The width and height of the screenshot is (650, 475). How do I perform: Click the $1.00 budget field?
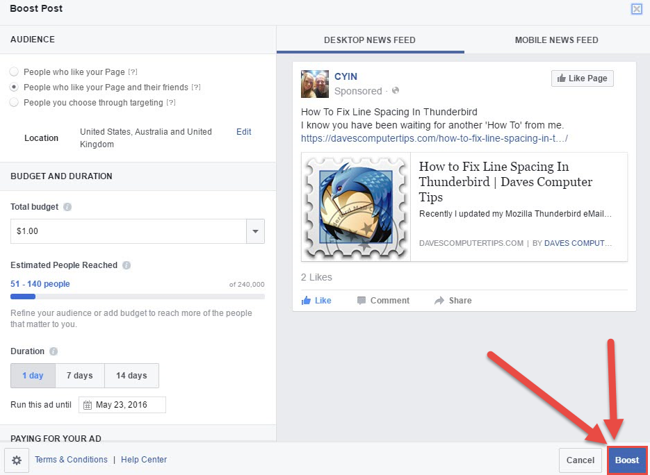[x=129, y=231]
